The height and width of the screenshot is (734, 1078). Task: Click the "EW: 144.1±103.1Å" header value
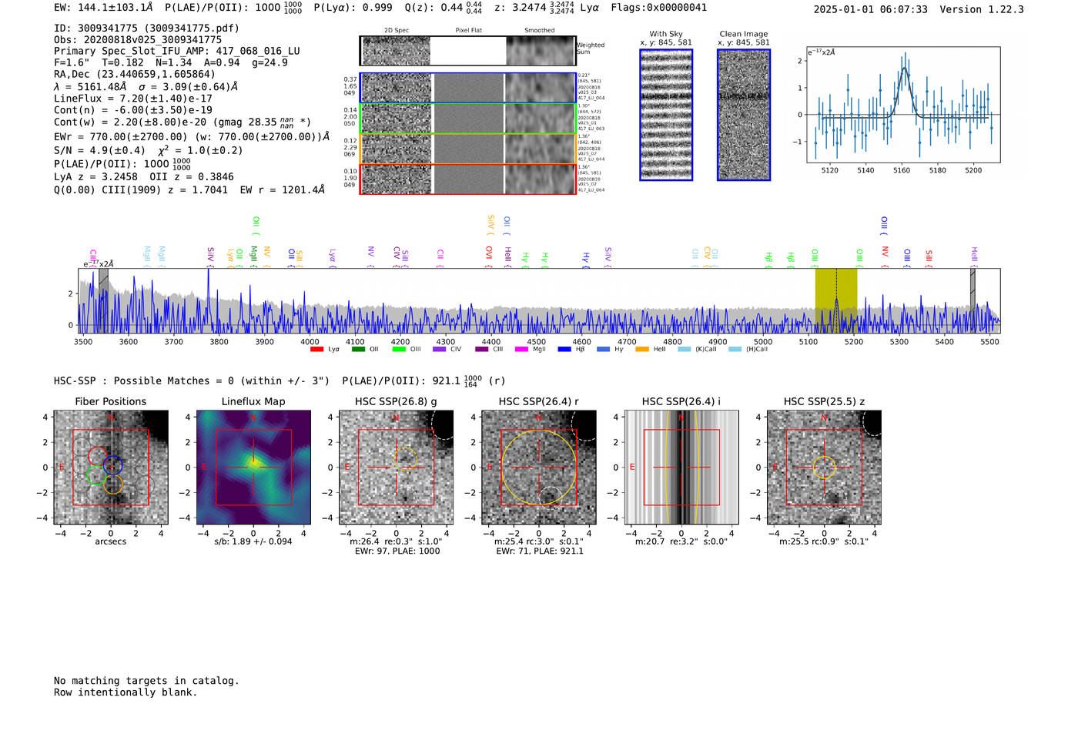pyautogui.click(x=104, y=8)
